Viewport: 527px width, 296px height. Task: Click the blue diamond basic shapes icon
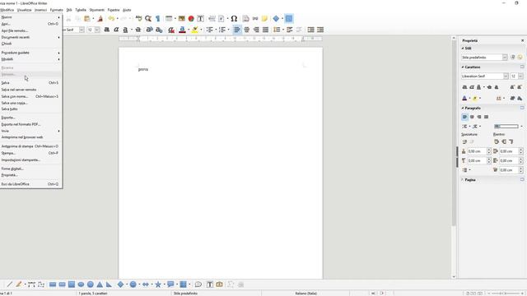click(276, 19)
